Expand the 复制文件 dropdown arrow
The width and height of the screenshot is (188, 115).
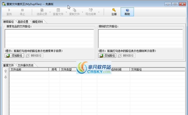(82, 12)
